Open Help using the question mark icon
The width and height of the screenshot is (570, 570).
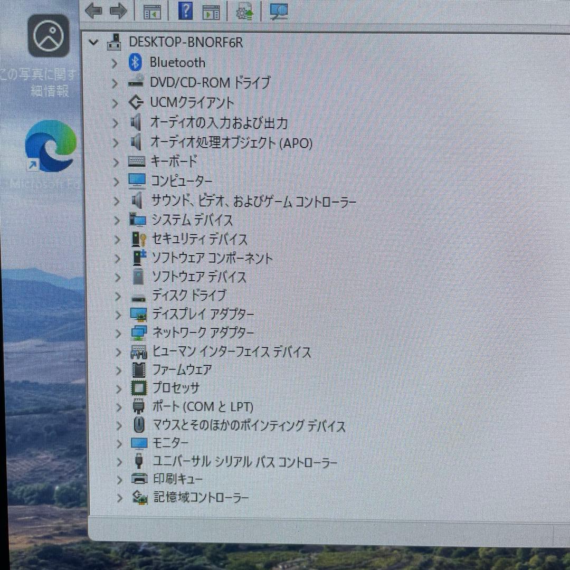tap(185, 11)
